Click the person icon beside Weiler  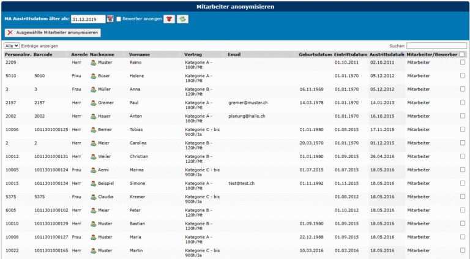tap(94, 157)
